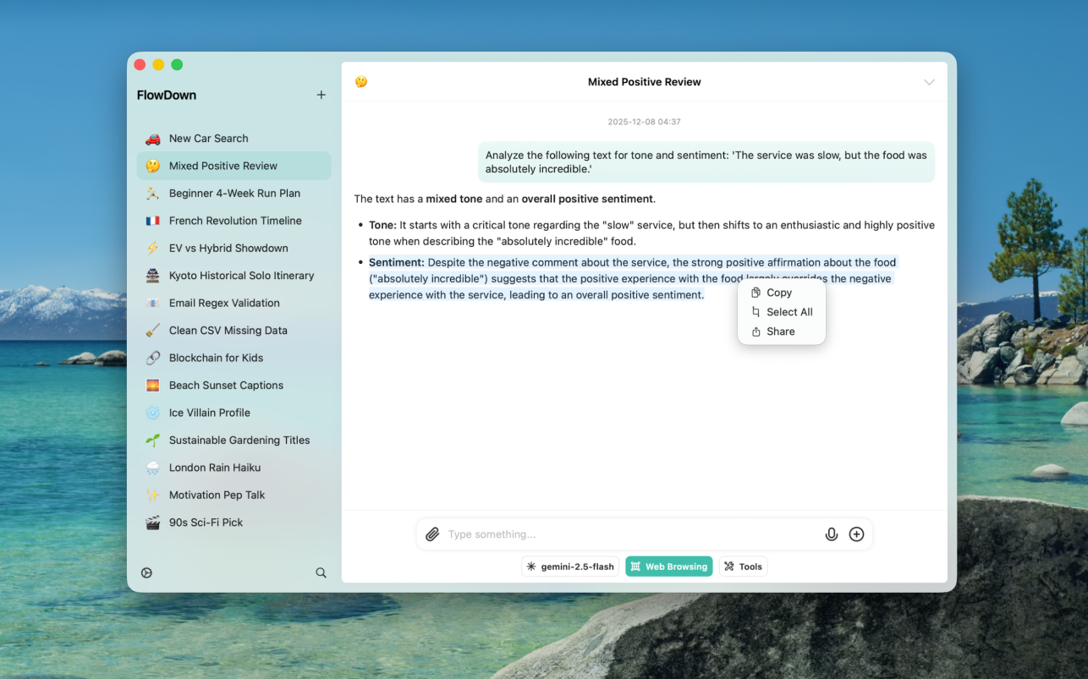Disable the Web Browsing toggle
1088x679 pixels.
(x=668, y=566)
